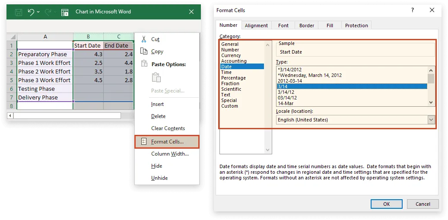Click the Cancel button
Image resolution: width=448 pixels, height=220 pixels.
coord(423,204)
